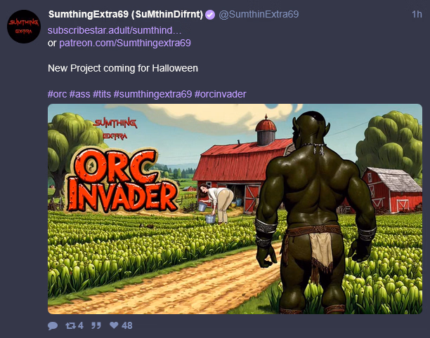Expand the Orc Invader farm image
The height and width of the screenshot is (338, 430).
pyautogui.click(x=235, y=209)
